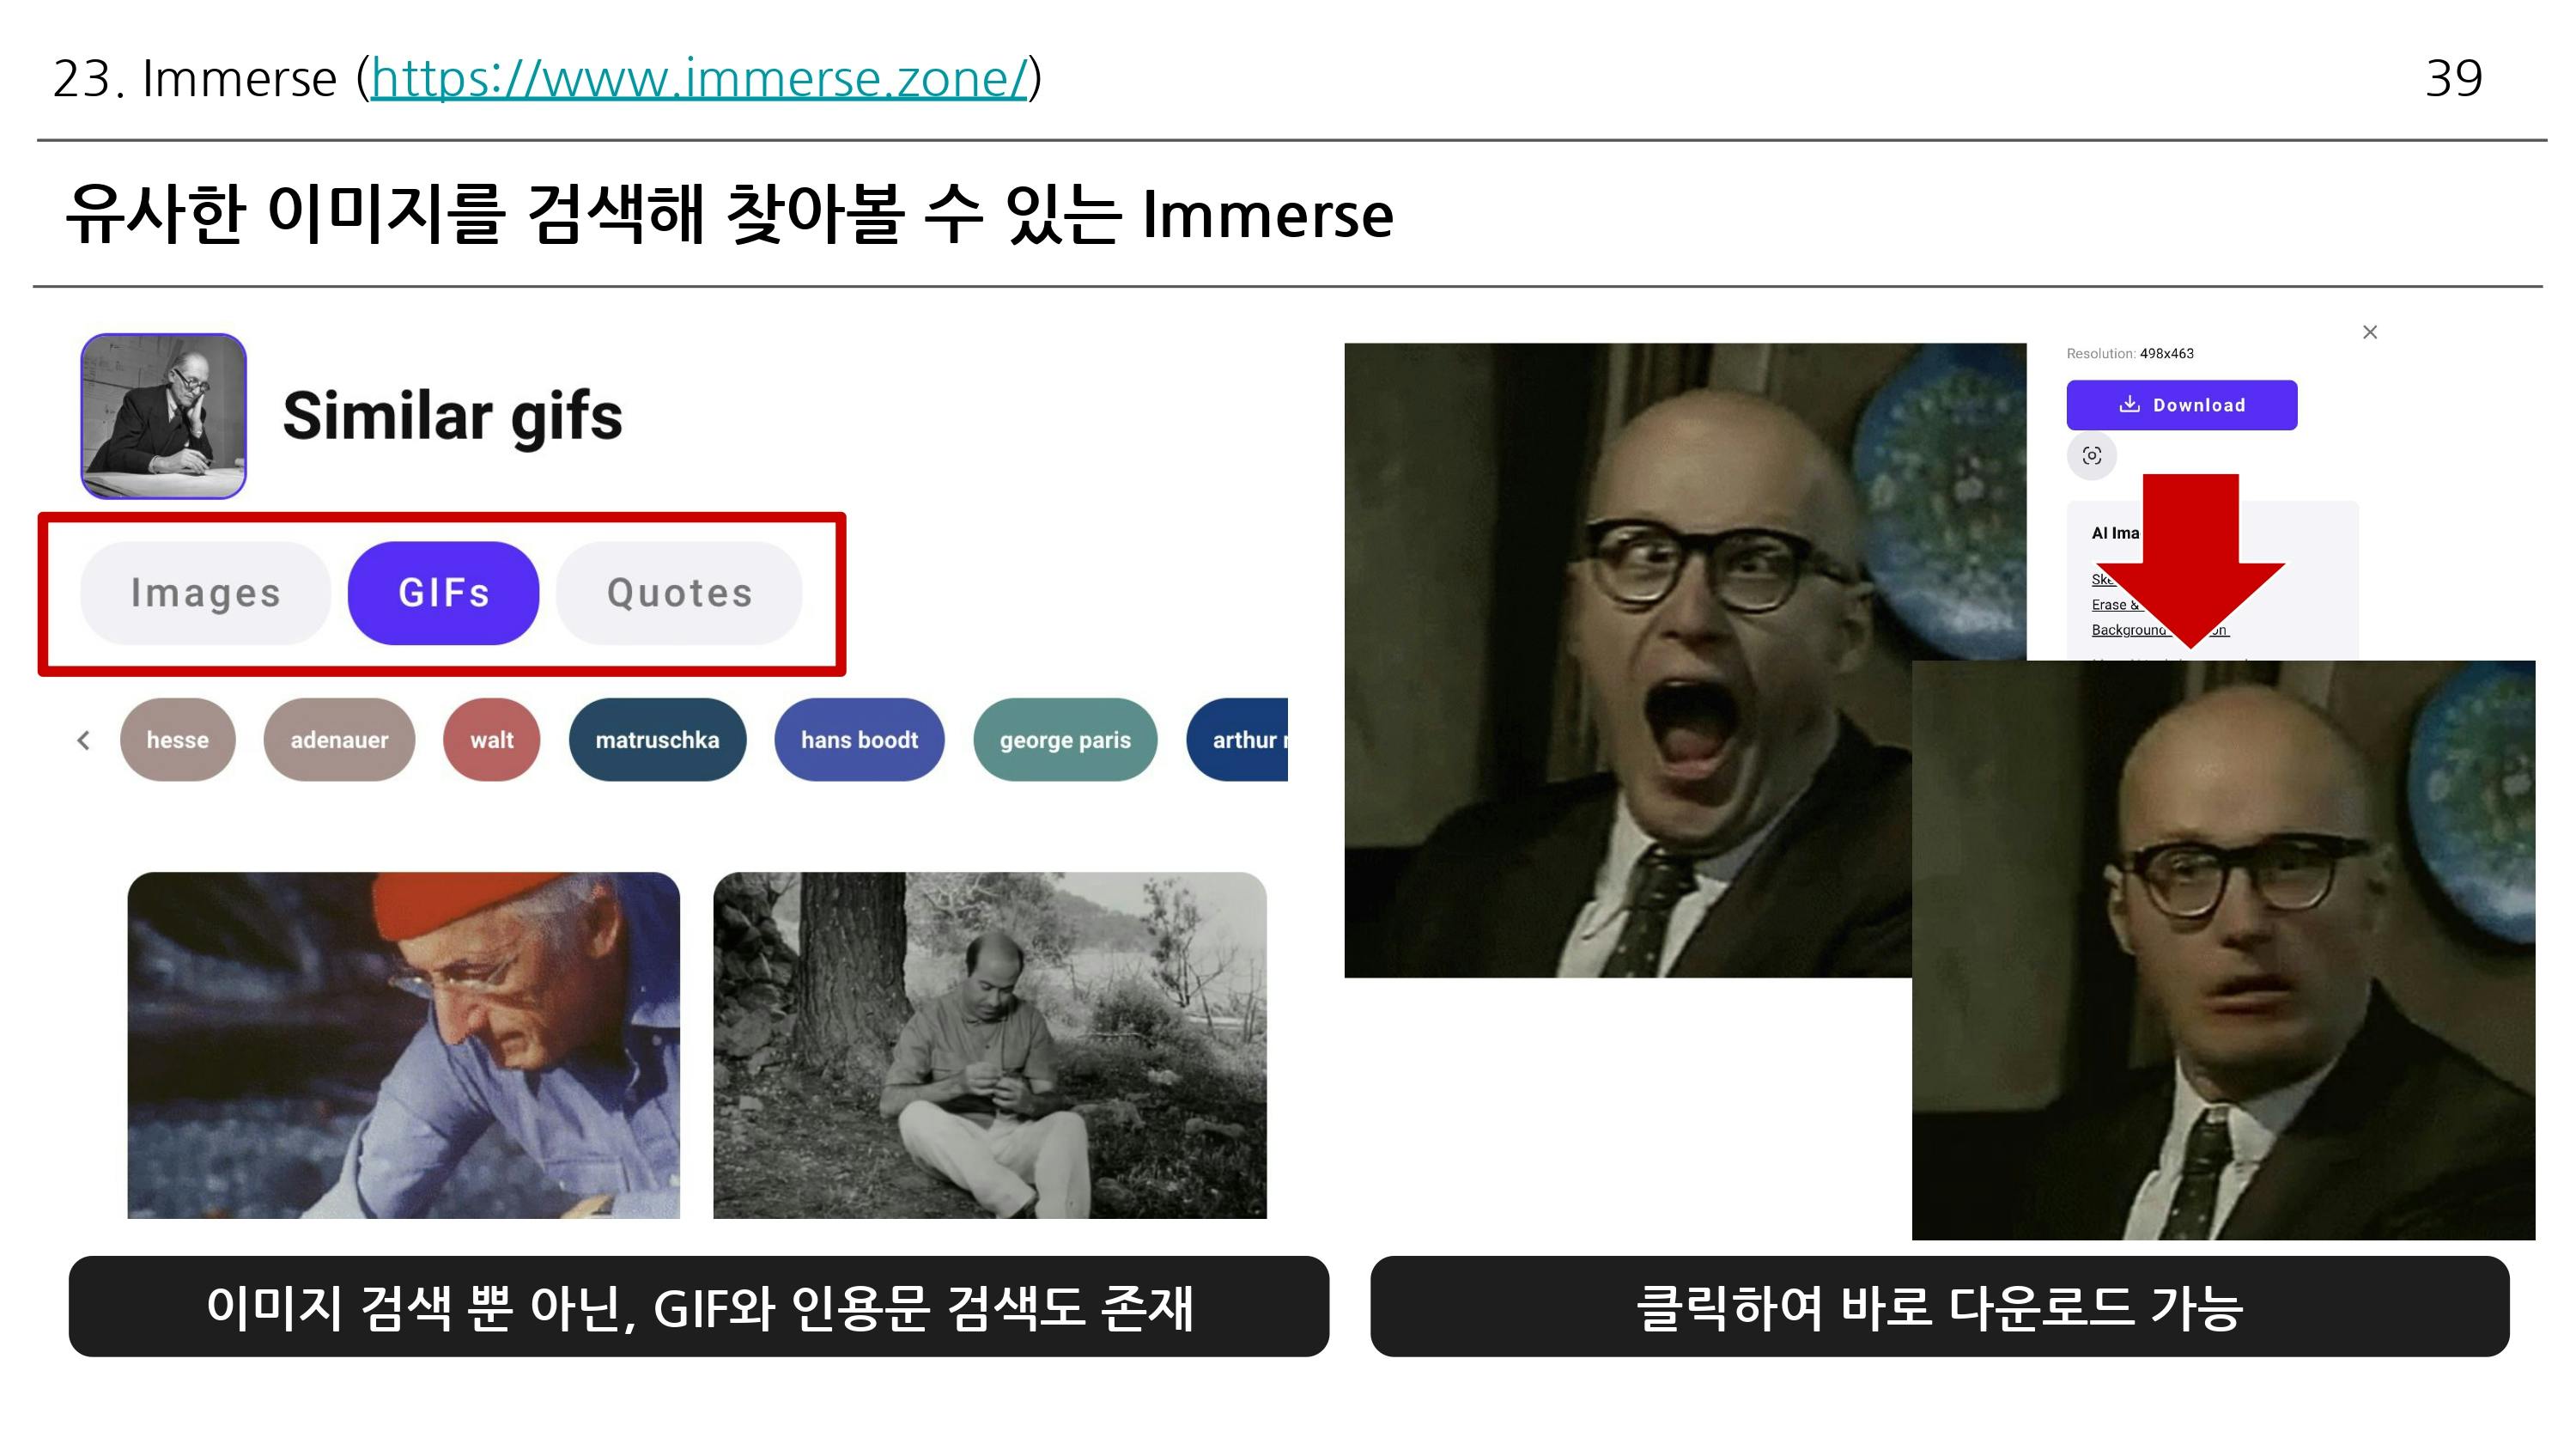Viewport: 2576px width, 1450px height.
Task: Click the download arrow icon inside Download button
Action: click(x=2129, y=405)
